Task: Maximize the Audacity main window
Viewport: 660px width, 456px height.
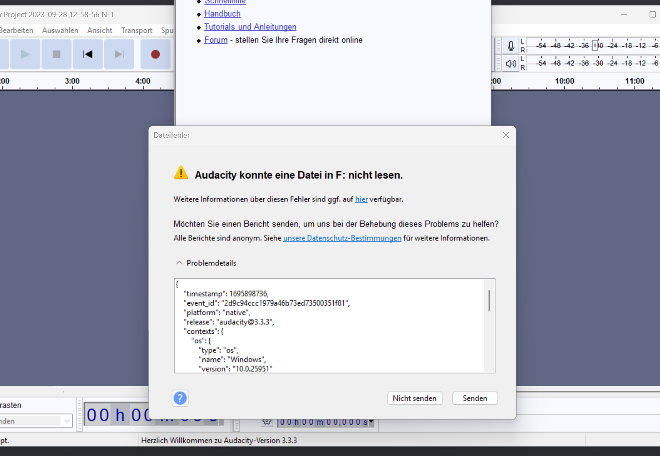Action: (652, 15)
